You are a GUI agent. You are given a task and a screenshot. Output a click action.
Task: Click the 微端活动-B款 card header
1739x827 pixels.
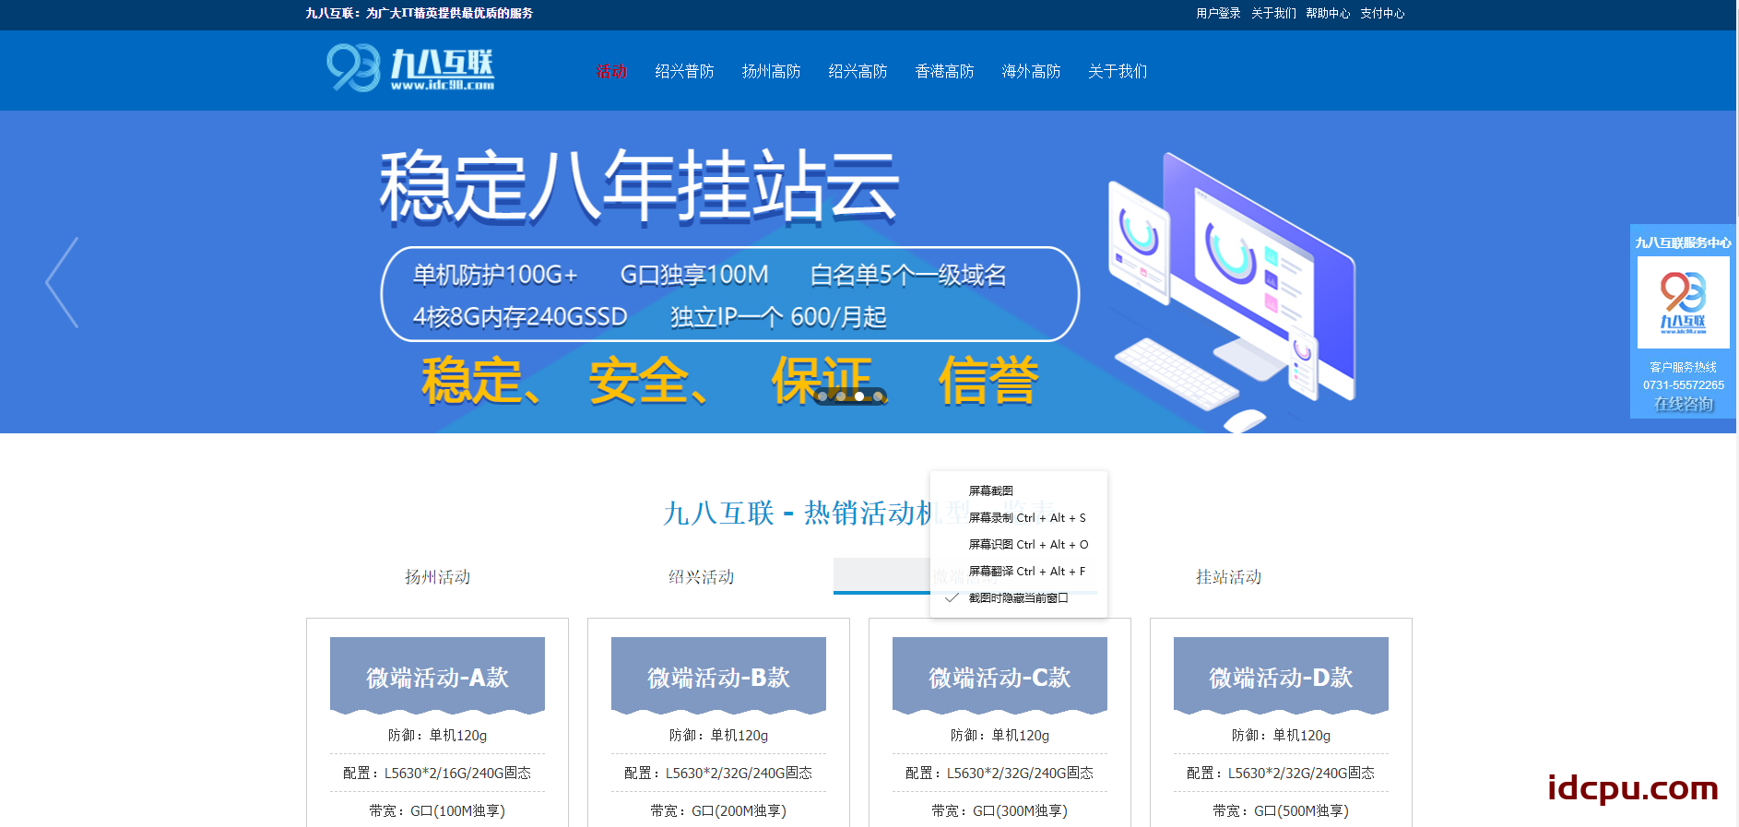coord(718,676)
